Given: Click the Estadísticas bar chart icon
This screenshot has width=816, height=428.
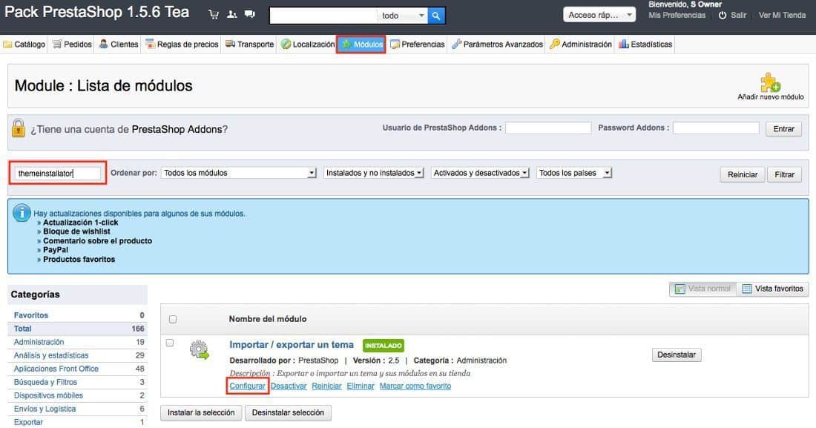Looking at the screenshot, I should [x=623, y=45].
